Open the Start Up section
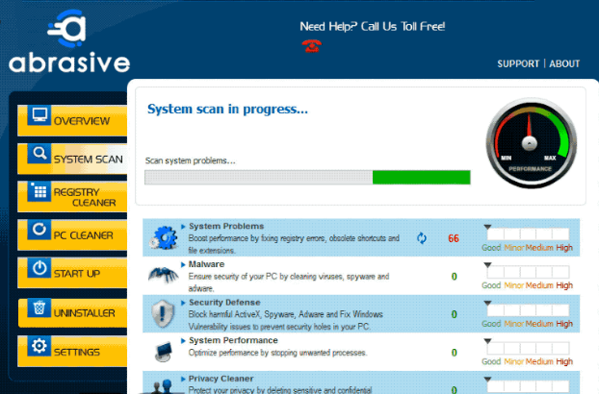The image size is (599, 394). click(72, 273)
